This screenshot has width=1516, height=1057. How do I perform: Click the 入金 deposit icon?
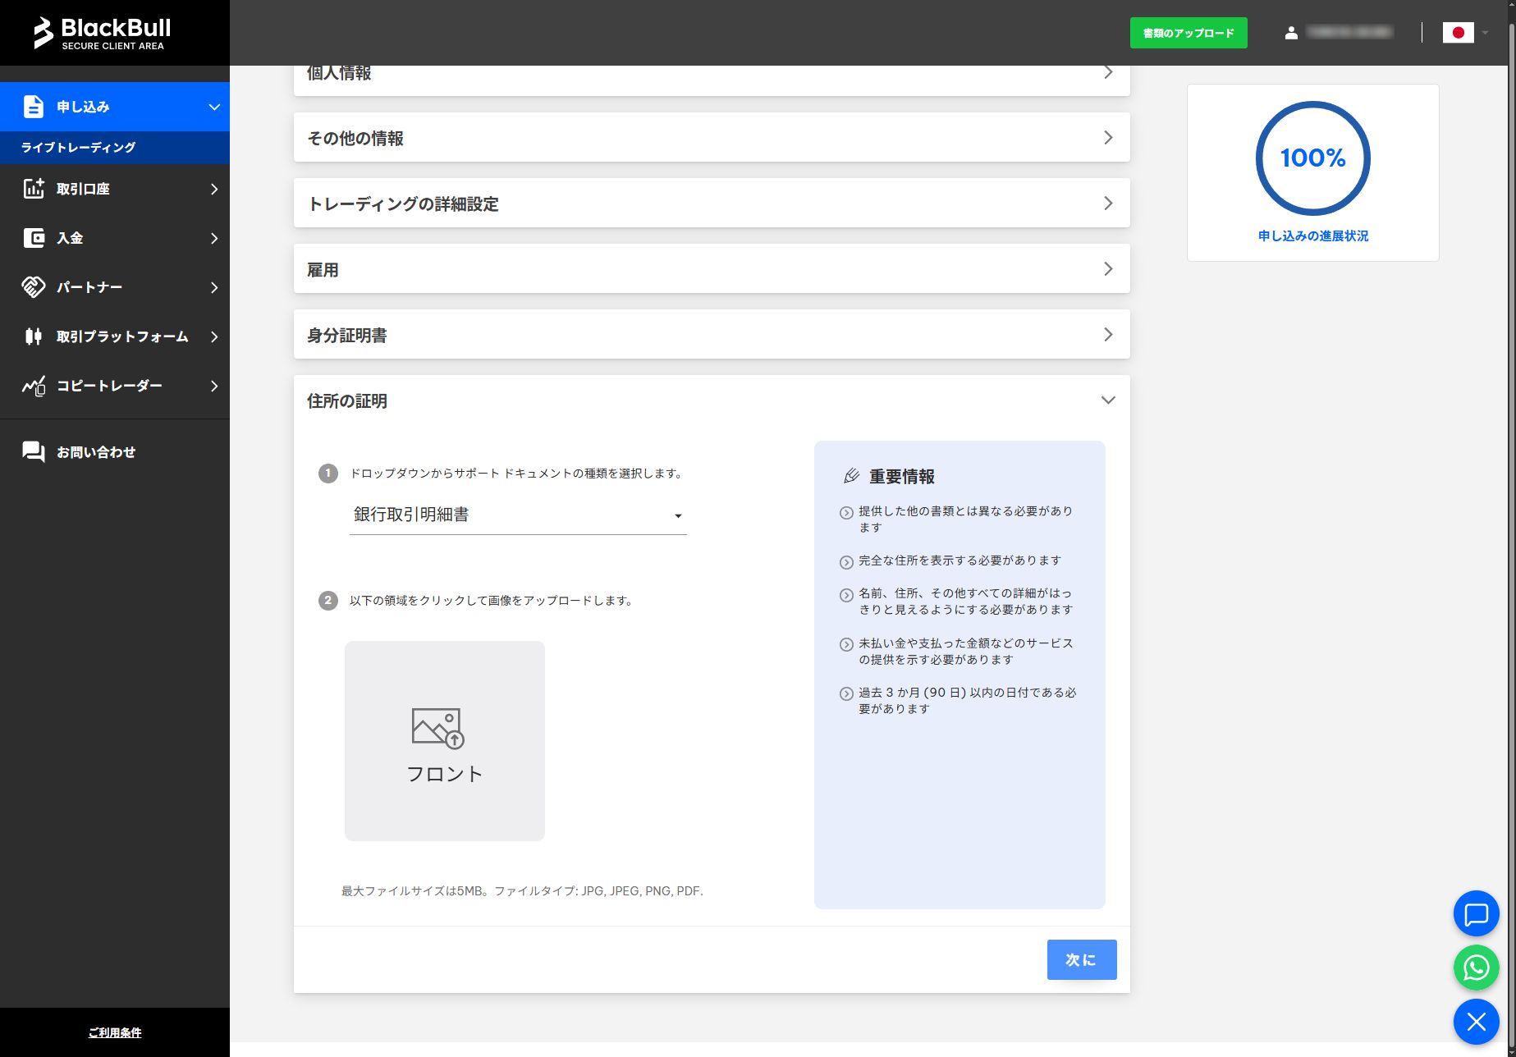pos(33,238)
